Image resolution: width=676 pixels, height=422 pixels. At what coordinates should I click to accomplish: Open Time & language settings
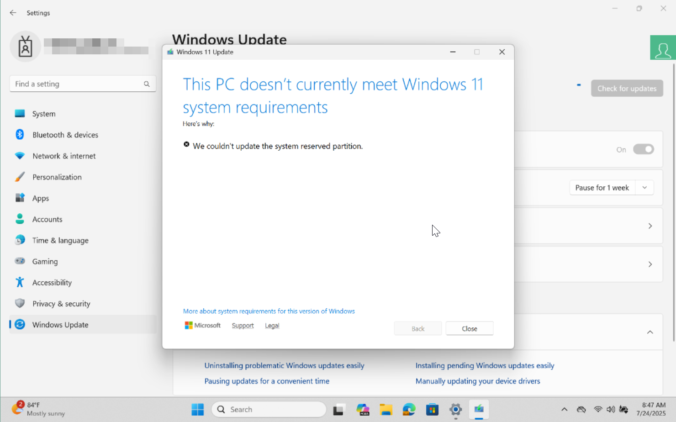click(x=83, y=240)
